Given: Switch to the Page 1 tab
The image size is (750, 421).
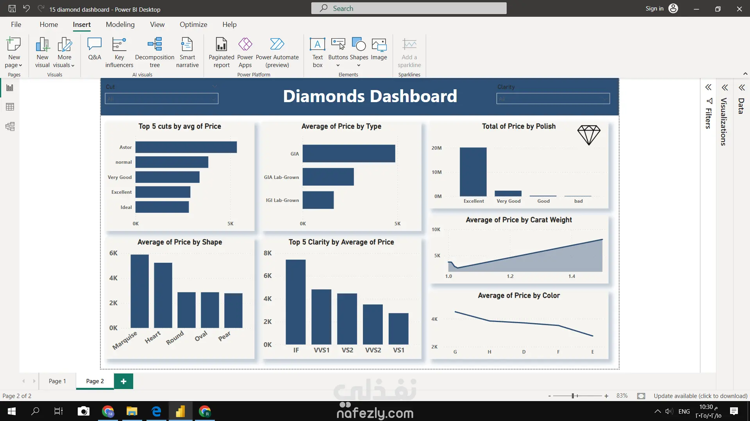Looking at the screenshot, I should [57, 381].
